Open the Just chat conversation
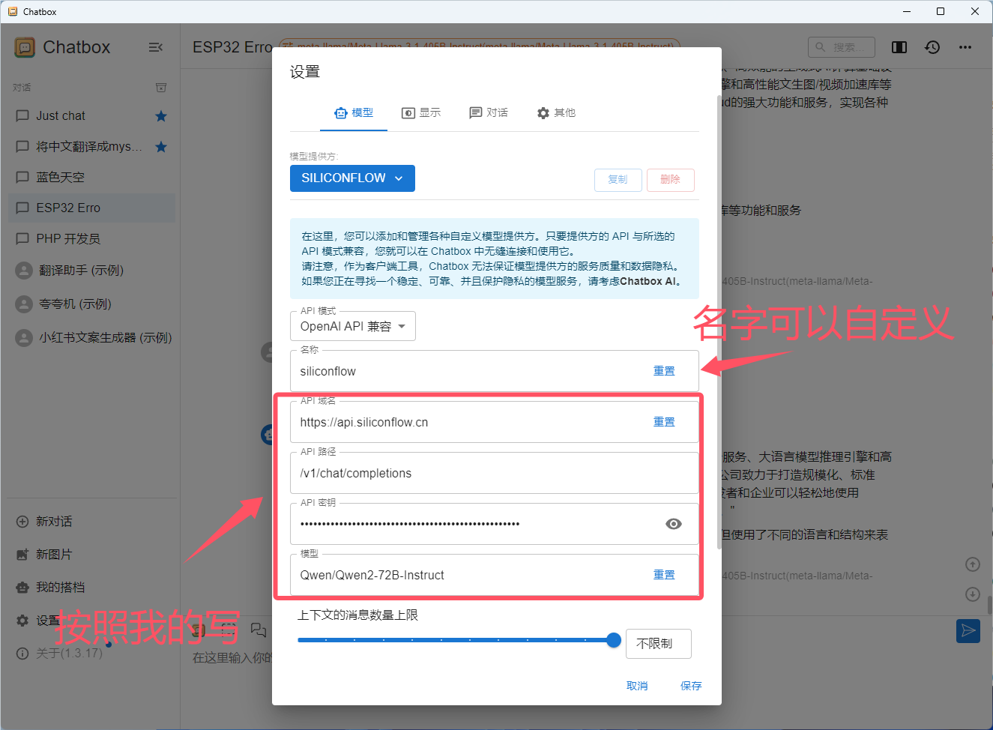This screenshot has width=993, height=730. (x=91, y=115)
